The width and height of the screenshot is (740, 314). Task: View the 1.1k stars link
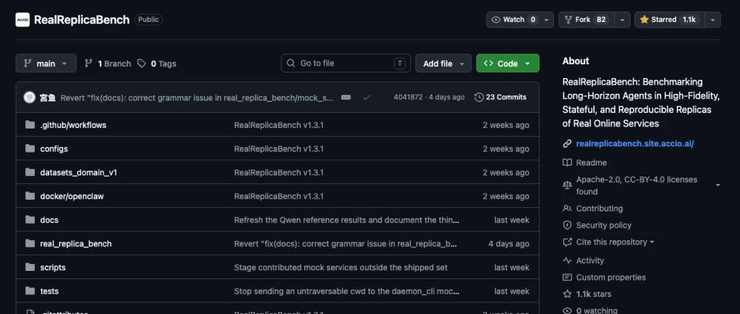coord(593,294)
